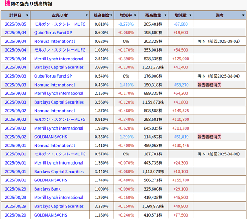Sort by 残高数量 column arrows

165,15
